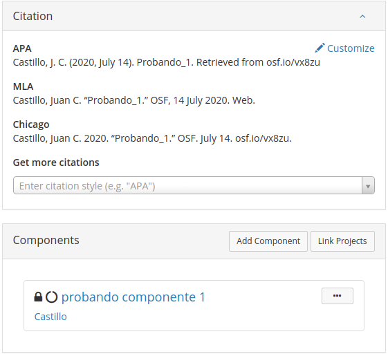The width and height of the screenshot is (388, 354).
Task: Focus the Enter citation style field
Action: coord(188,185)
